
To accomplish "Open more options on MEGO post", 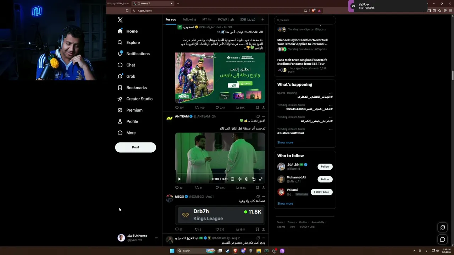I will 263,197.
